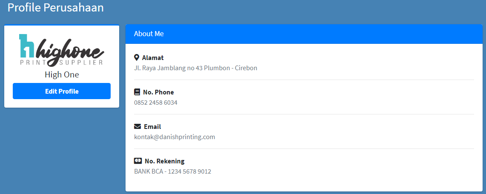Click the Edit Profile button
486x194 pixels.
[x=62, y=91]
